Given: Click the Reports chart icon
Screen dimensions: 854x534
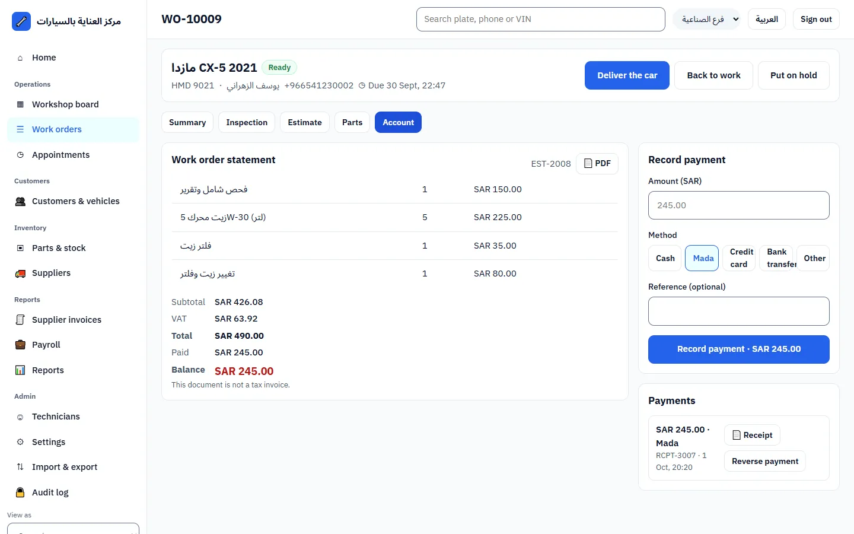Looking at the screenshot, I should click(20, 370).
